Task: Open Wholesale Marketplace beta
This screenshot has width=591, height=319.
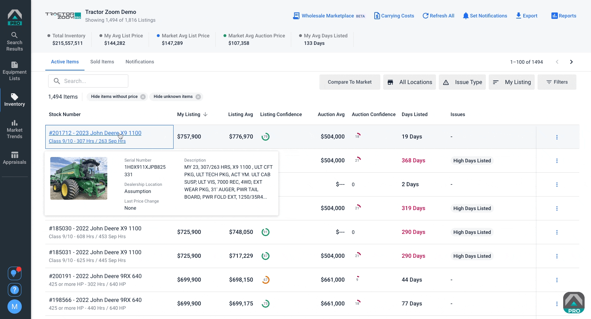Action: 329,16
